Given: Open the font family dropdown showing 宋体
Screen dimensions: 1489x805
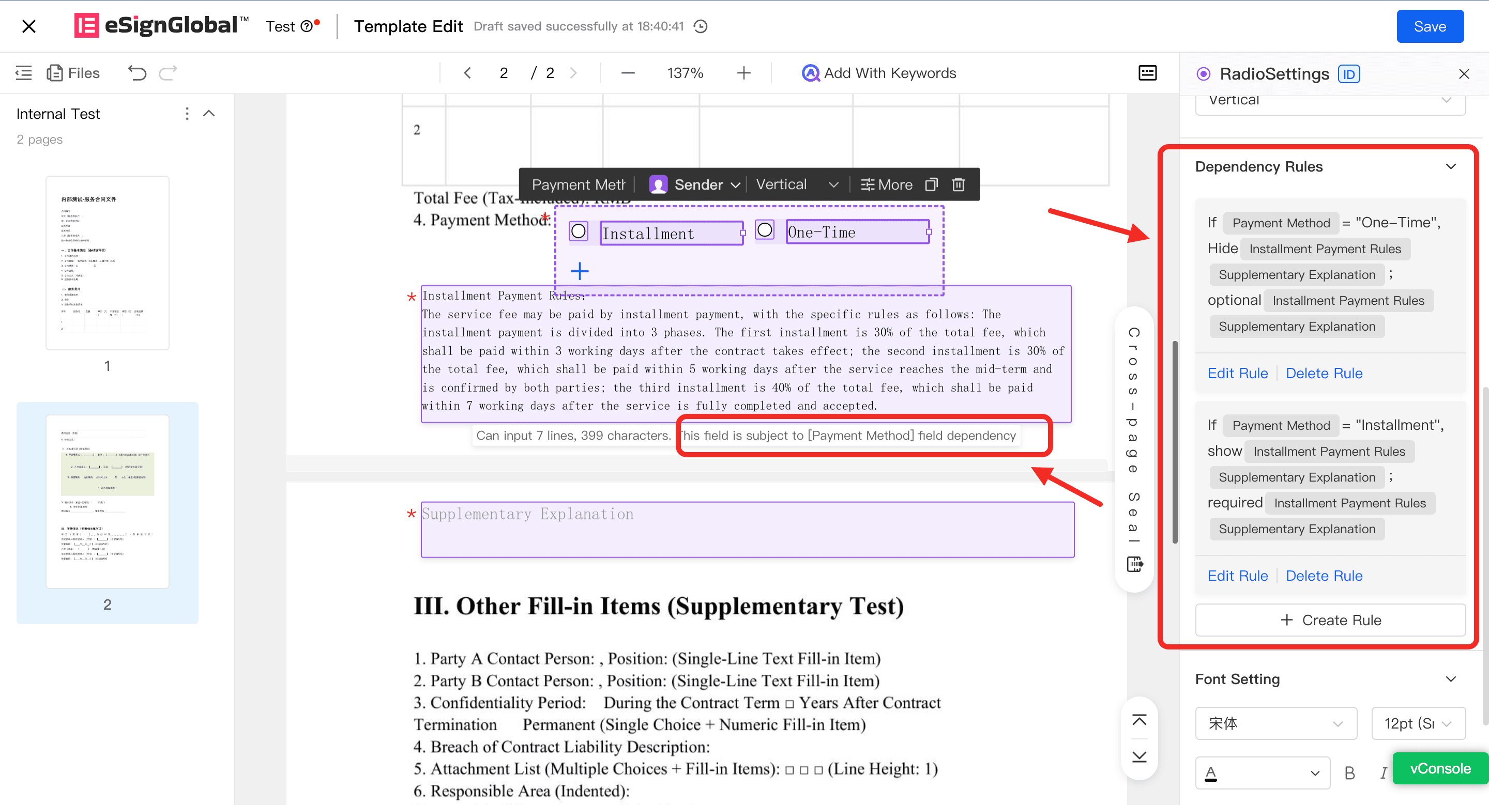Looking at the screenshot, I should 1275,723.
